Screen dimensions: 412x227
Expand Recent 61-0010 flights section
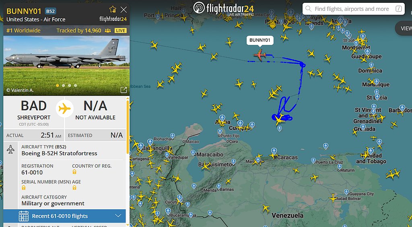point(64,216)
